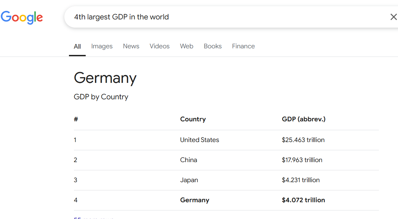Click the bold Germany cell in row 4

(194, 200)
